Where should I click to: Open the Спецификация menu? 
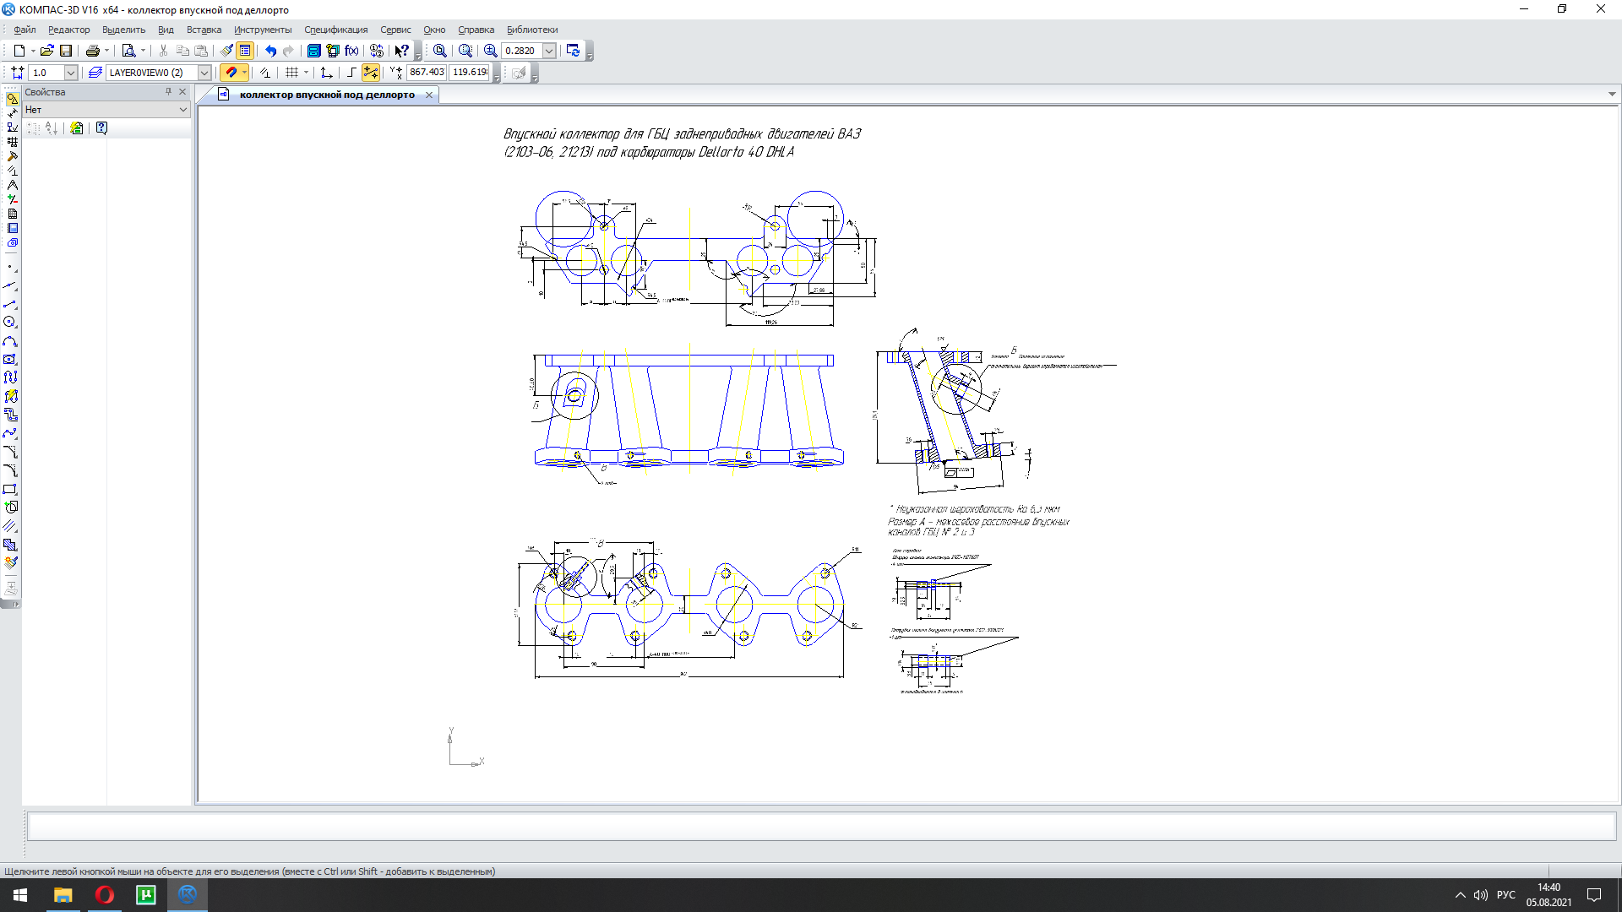tap(336, 30)
